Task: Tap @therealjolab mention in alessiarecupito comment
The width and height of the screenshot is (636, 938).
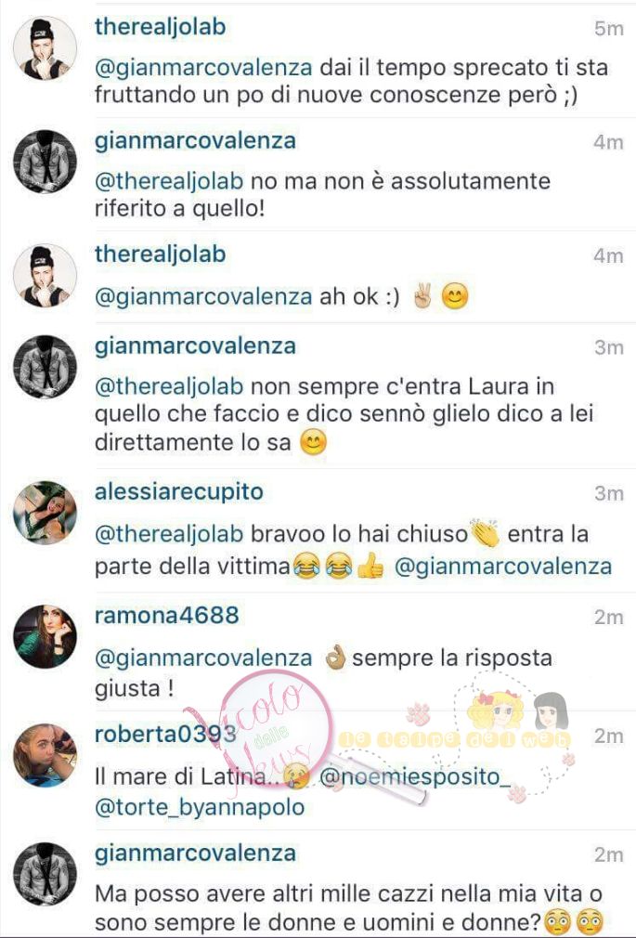Action: 169,534
